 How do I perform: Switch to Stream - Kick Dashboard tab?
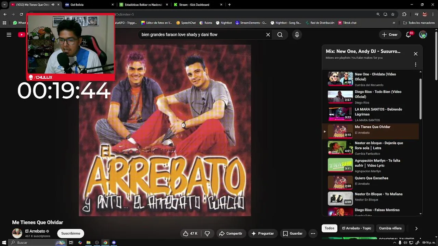(x=198, y=5)
